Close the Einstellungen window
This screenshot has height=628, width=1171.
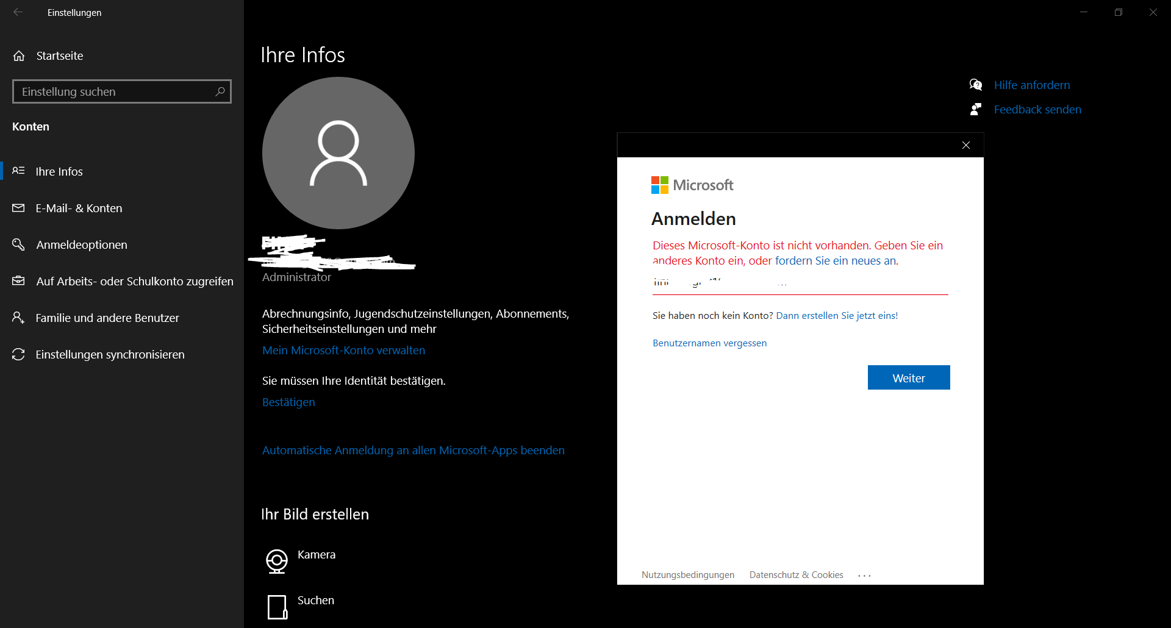coord(1153,12)
